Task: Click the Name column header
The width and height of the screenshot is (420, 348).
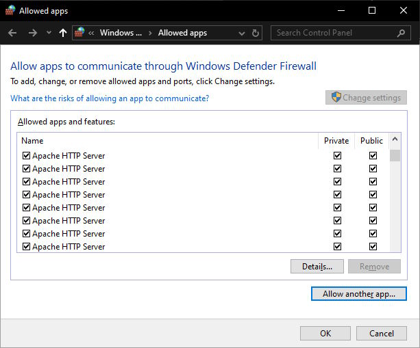Action: (x=32, y=141)
